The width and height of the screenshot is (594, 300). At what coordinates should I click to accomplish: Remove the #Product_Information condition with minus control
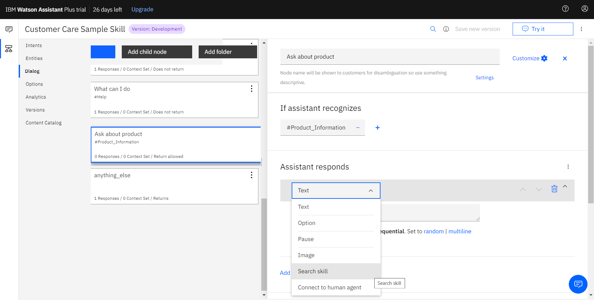(358, 128)
